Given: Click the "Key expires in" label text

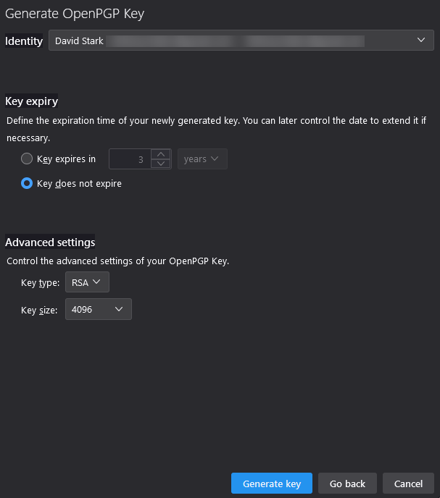Looking at the screenshot, I should point(66,159).
